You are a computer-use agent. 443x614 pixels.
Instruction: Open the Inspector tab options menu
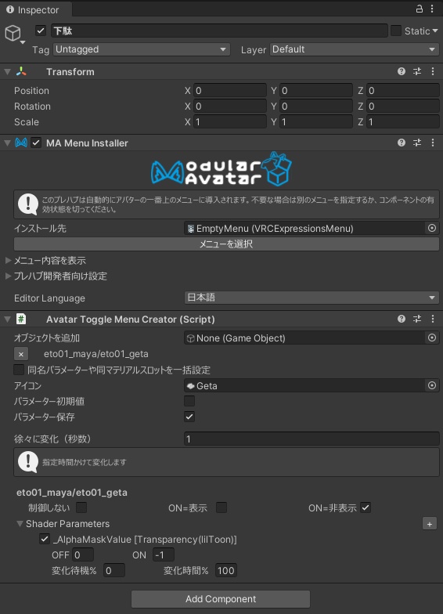(432, 9)
